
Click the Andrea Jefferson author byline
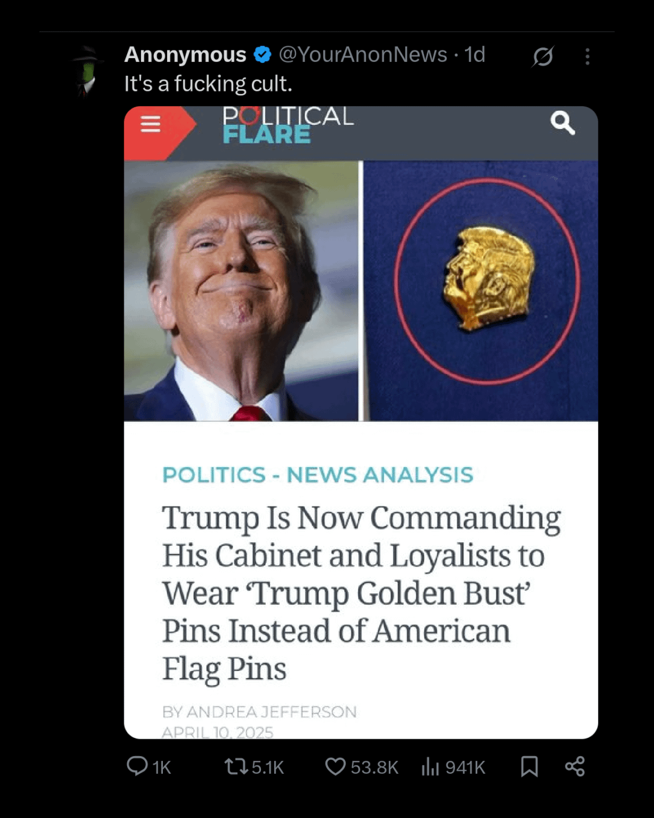259,712
